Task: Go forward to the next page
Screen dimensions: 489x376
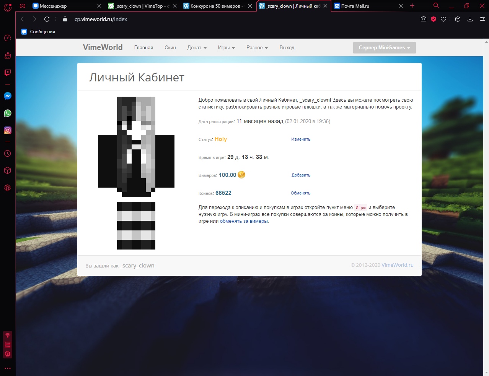Action: point(34,19)
